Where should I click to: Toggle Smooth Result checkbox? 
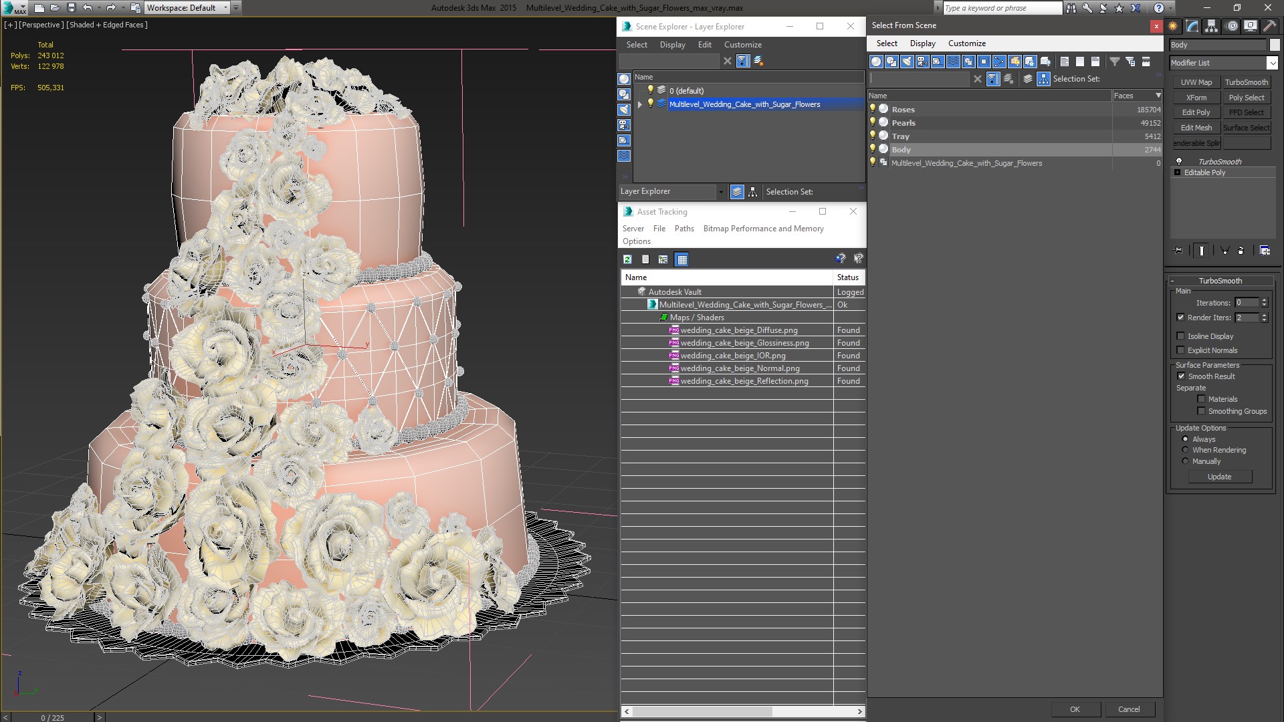[1181, 376]
